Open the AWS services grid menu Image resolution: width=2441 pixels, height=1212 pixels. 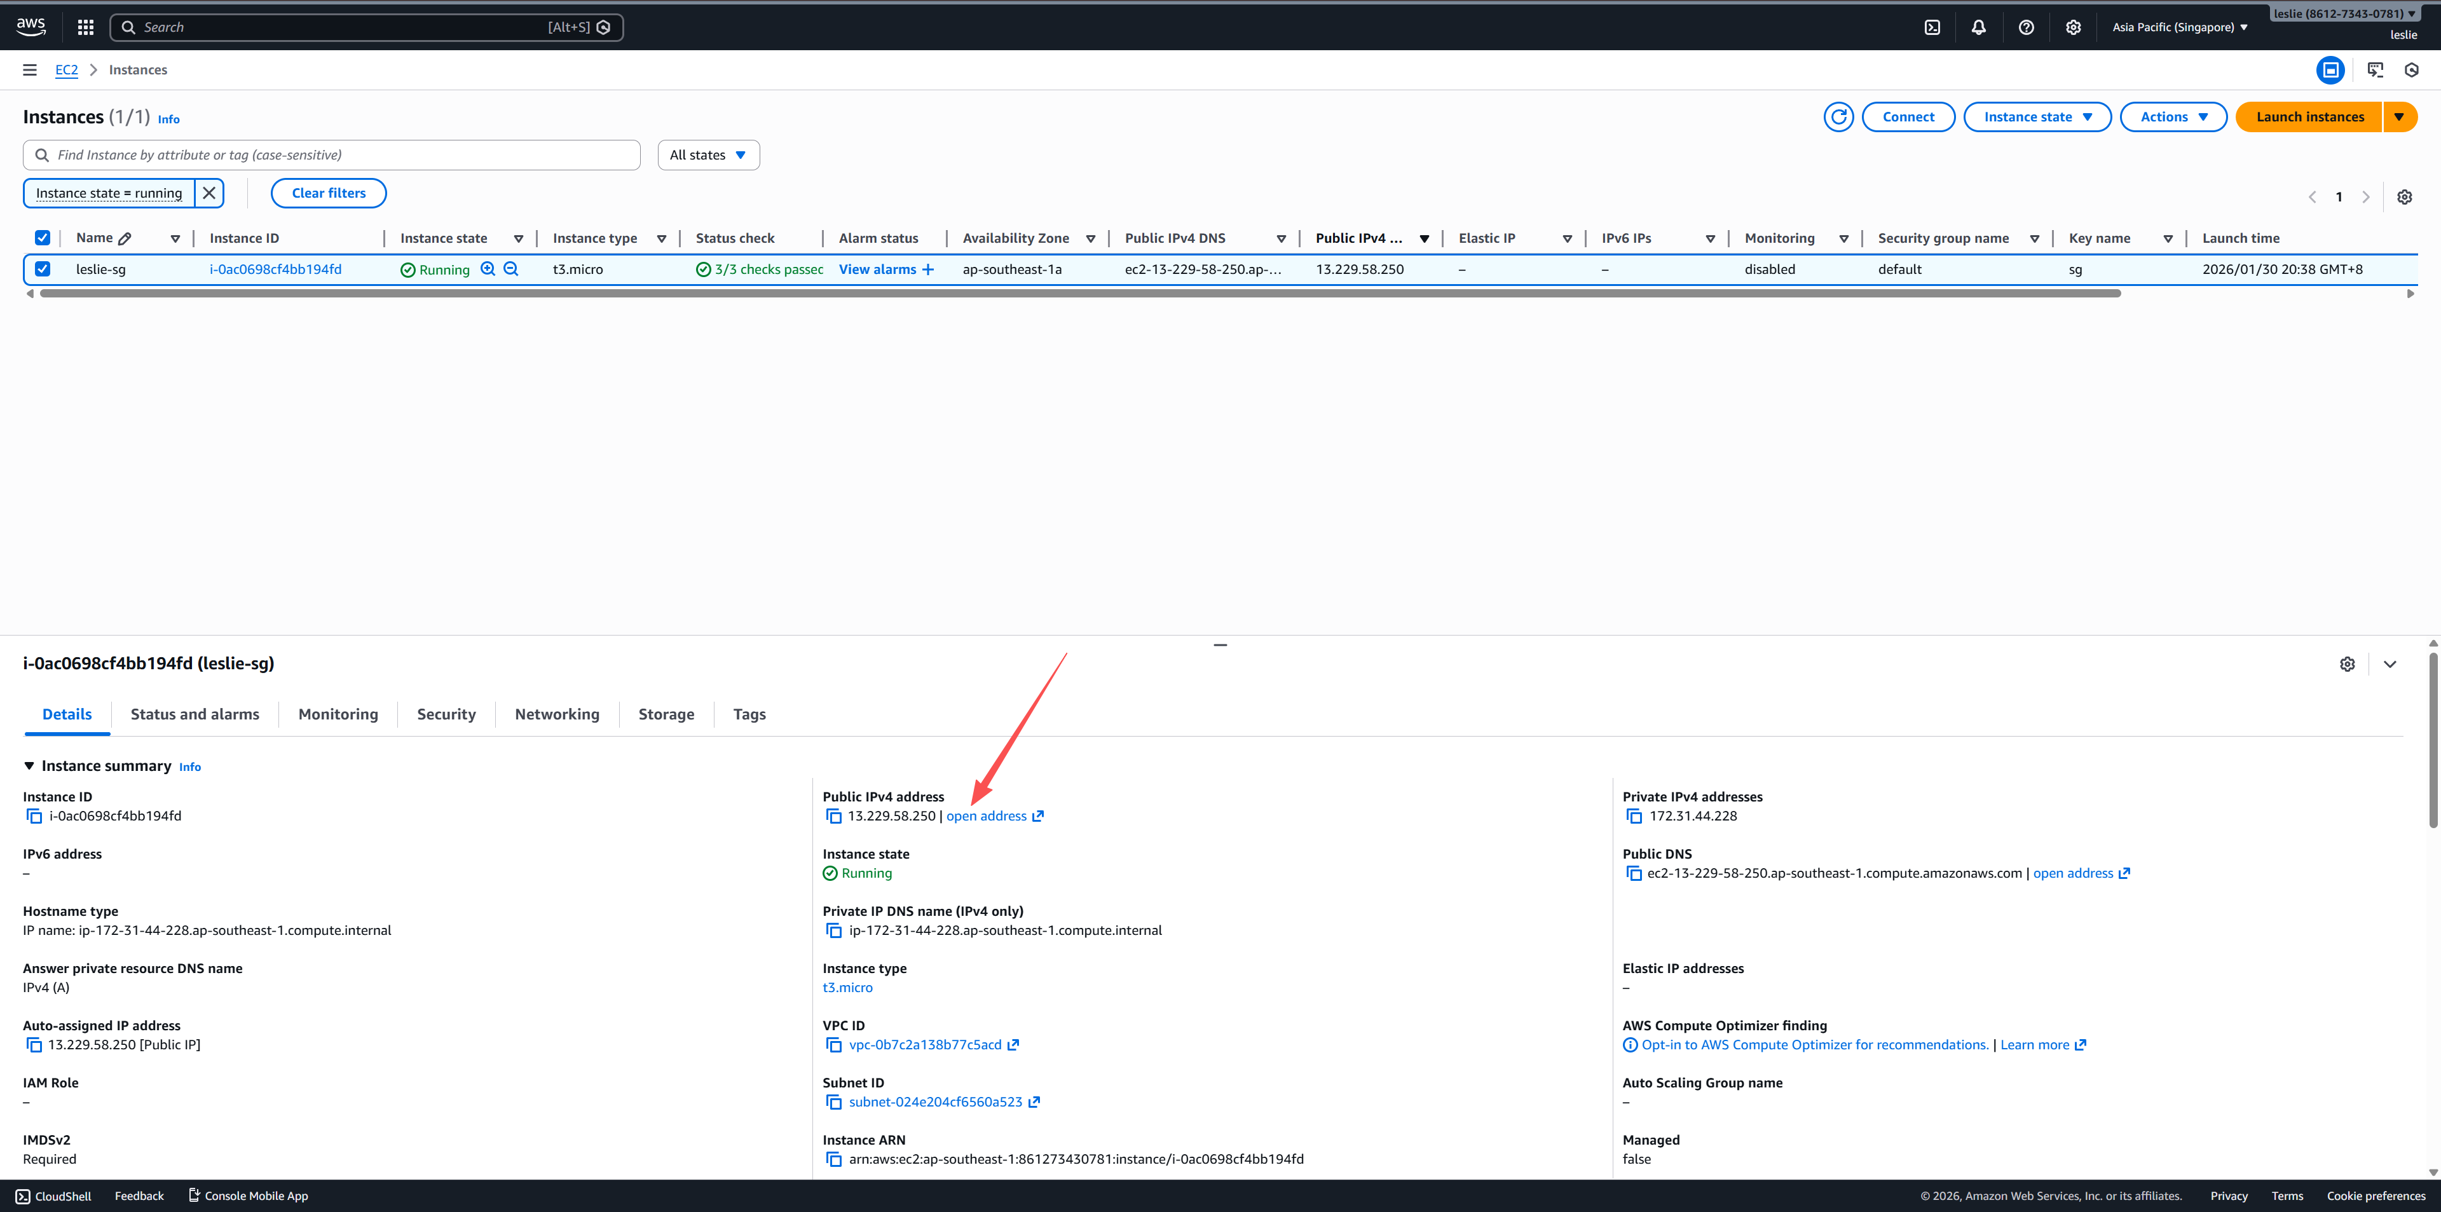pyautogui.click(x=85, y=27)
